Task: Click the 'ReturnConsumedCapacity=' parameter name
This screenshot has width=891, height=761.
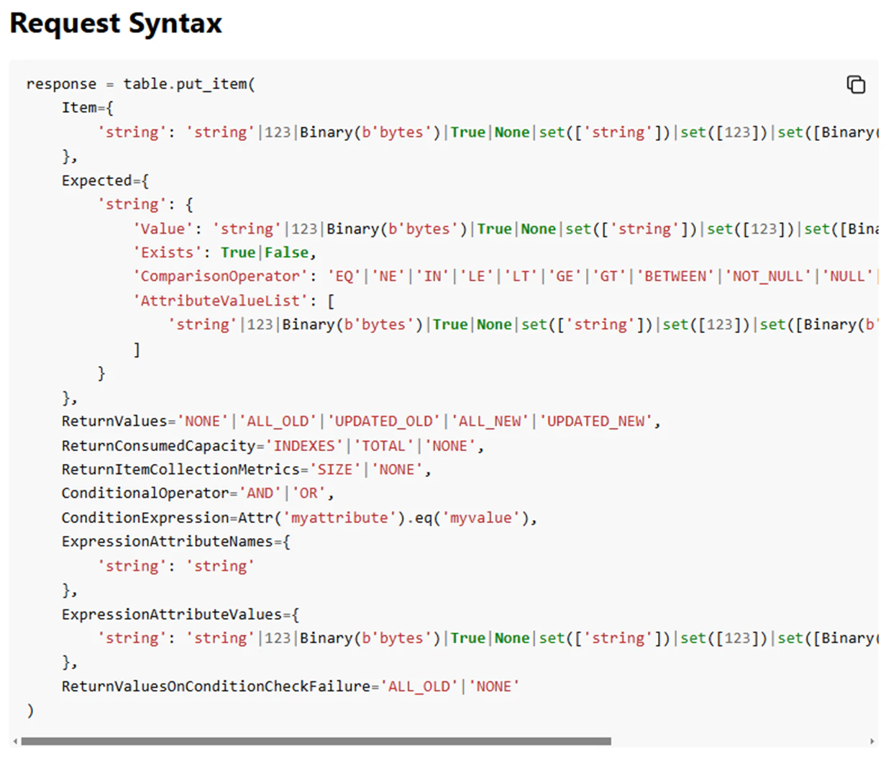Action: point(163,445)
